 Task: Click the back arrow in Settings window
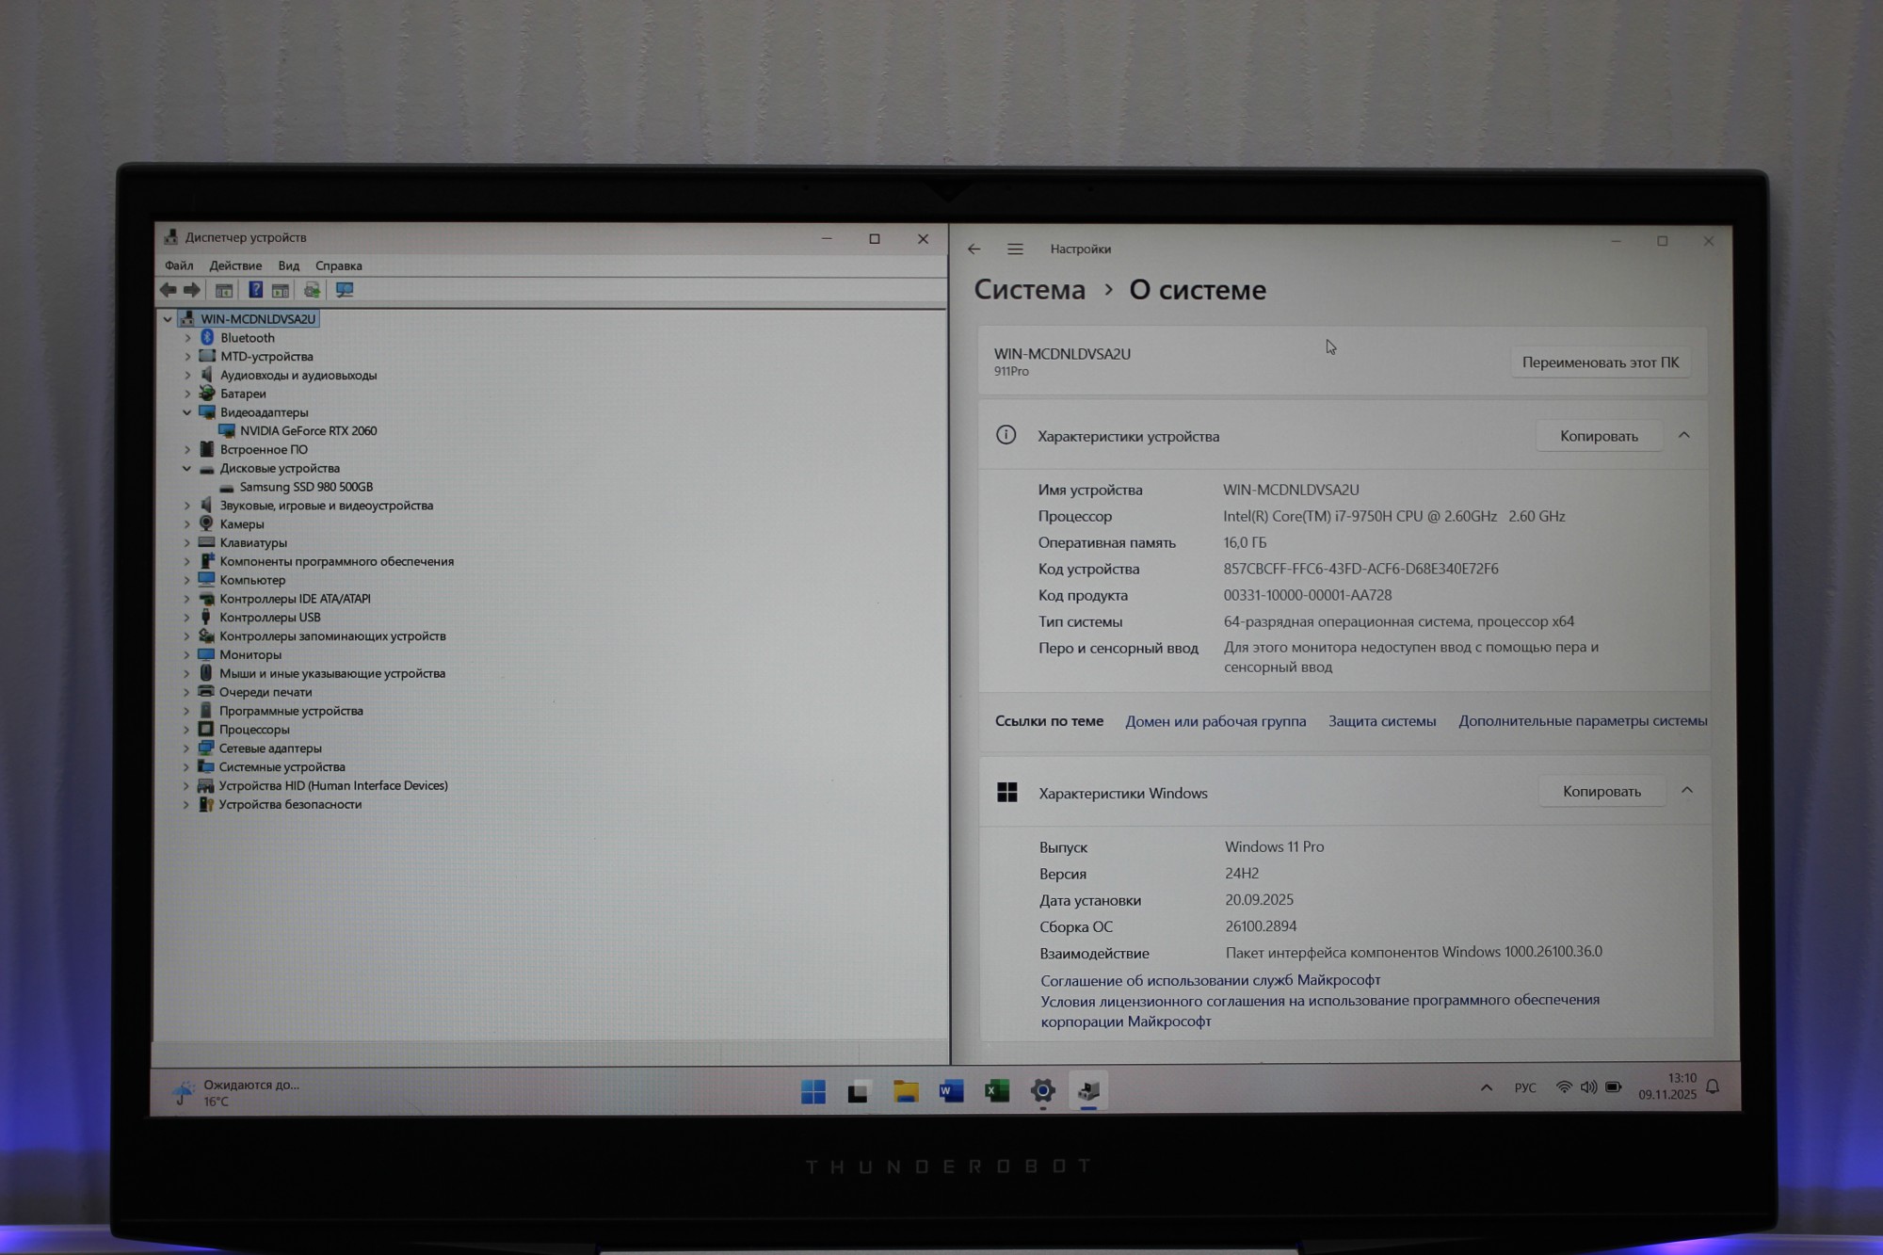974,249
